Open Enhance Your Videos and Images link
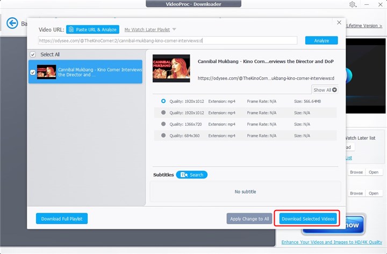The height and width of the screenshot is (254, 387). tap(332, 242)
